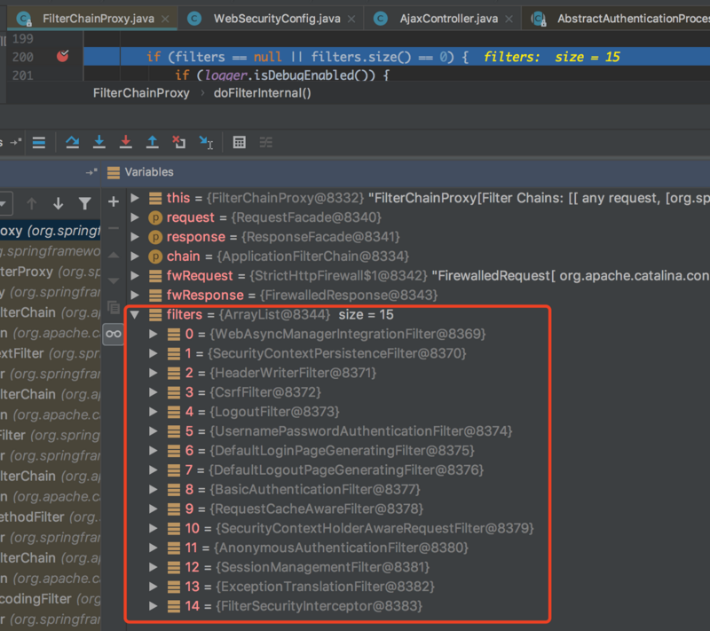Expand filter 5 UsernamePasswordAuthenticationFilter
This screenshot has height=631, width=710.
154,431
